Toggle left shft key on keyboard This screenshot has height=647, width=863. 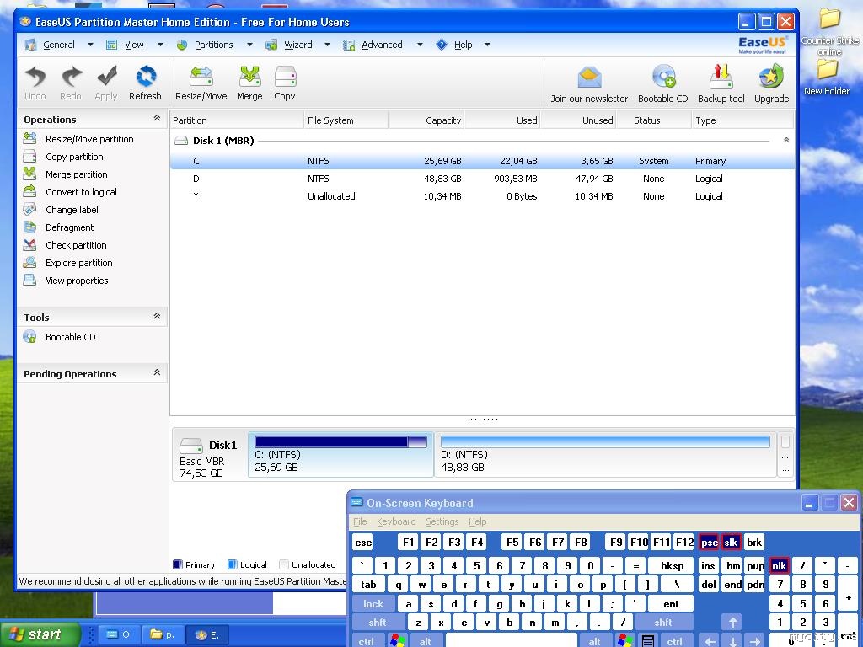(x=378, y=623)
